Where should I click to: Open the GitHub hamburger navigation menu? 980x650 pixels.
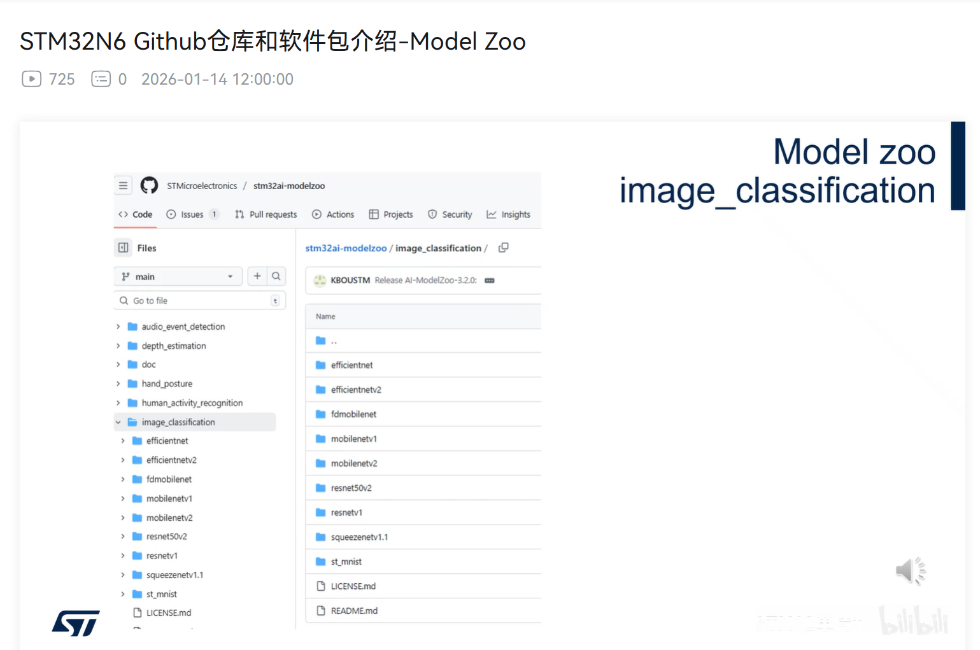(x=123, y=185)
